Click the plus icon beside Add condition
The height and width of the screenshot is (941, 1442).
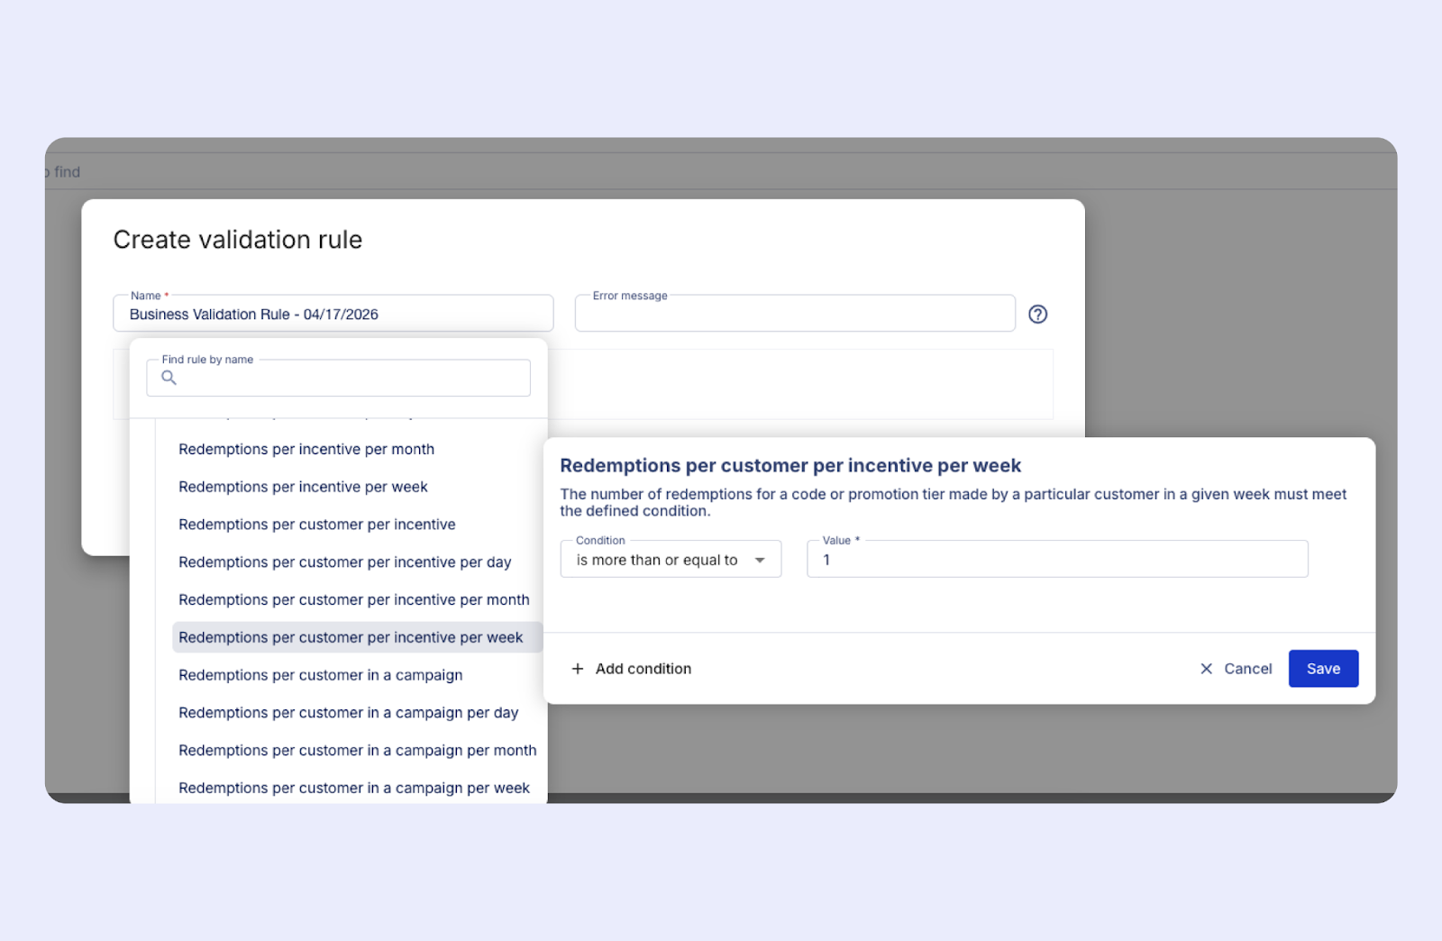[578, 669]
